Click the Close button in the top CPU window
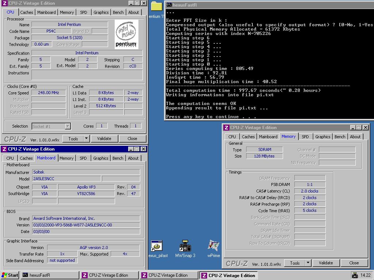Viewport: 374px width, 280px height. (132, 139)
